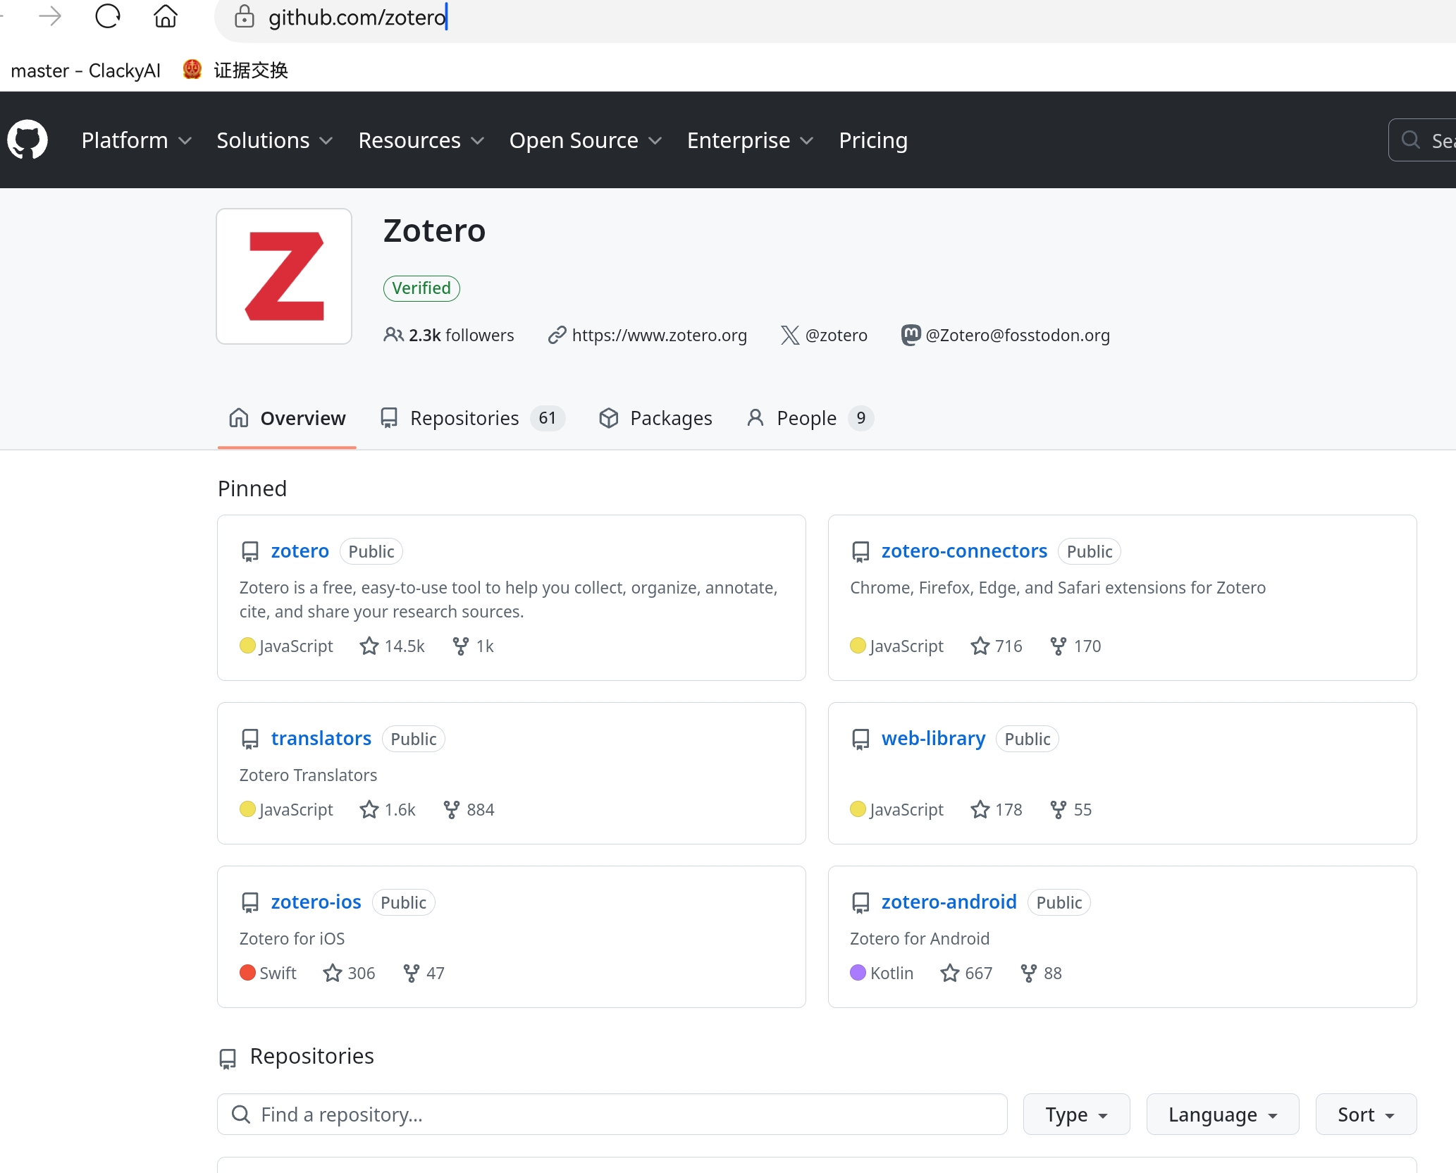This screenshot has width=1456, height=1173.
Task: Open the translators repository link
Action: click(x=321, y=739)
